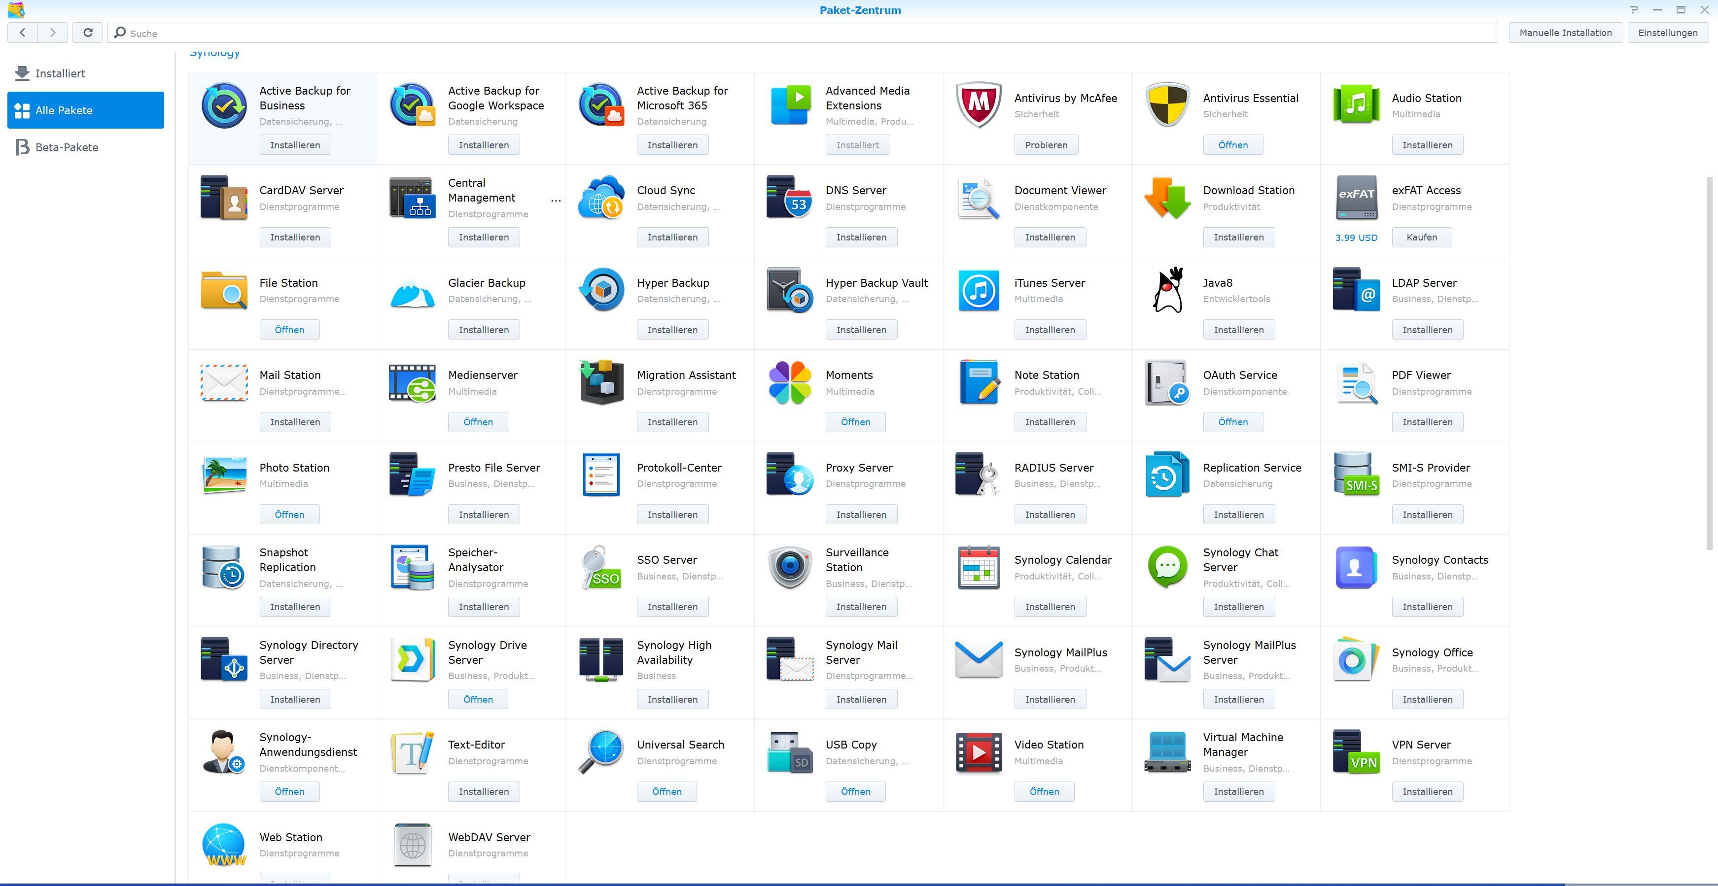Click the Cloud Sync icon
The height and width of the screenshot is (886, 1718).
point(601,198)
